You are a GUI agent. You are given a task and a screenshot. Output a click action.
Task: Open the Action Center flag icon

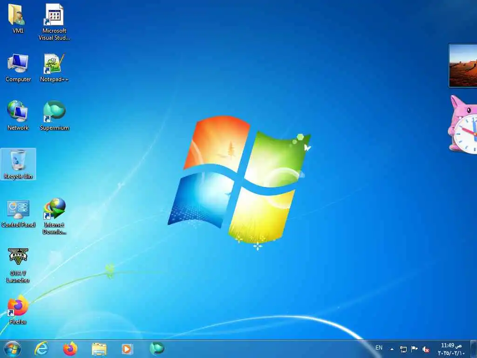(414, 349)
